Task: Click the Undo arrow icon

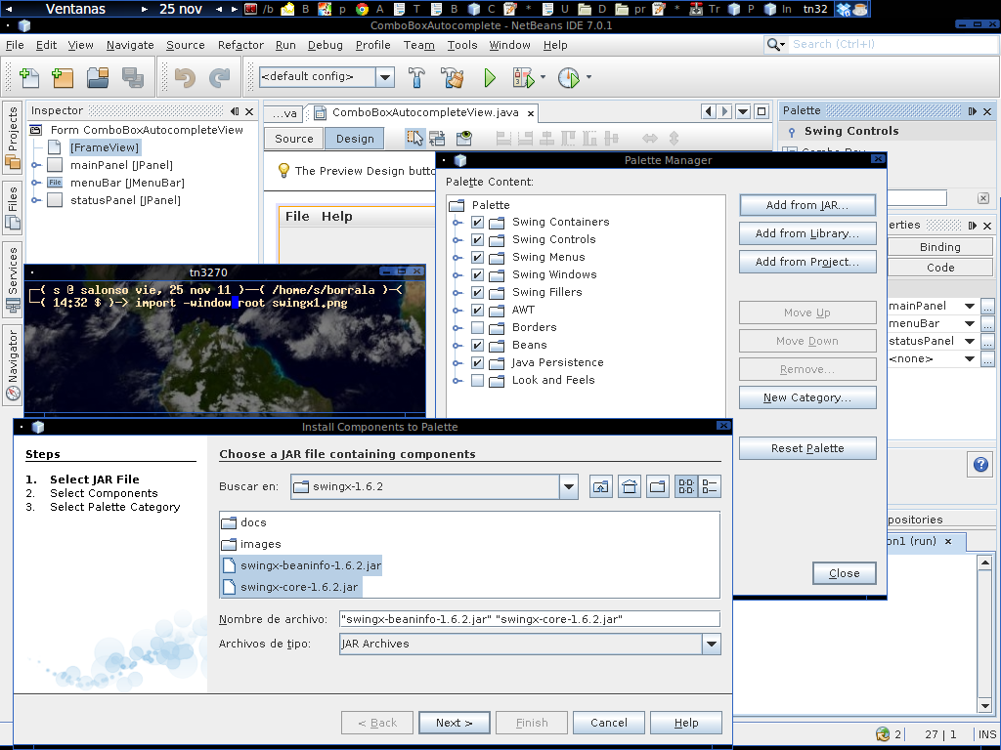Action: pos(184,77)
